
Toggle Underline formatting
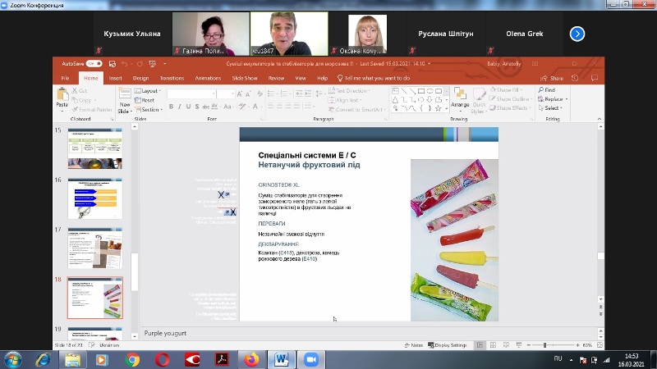(188, 107)
